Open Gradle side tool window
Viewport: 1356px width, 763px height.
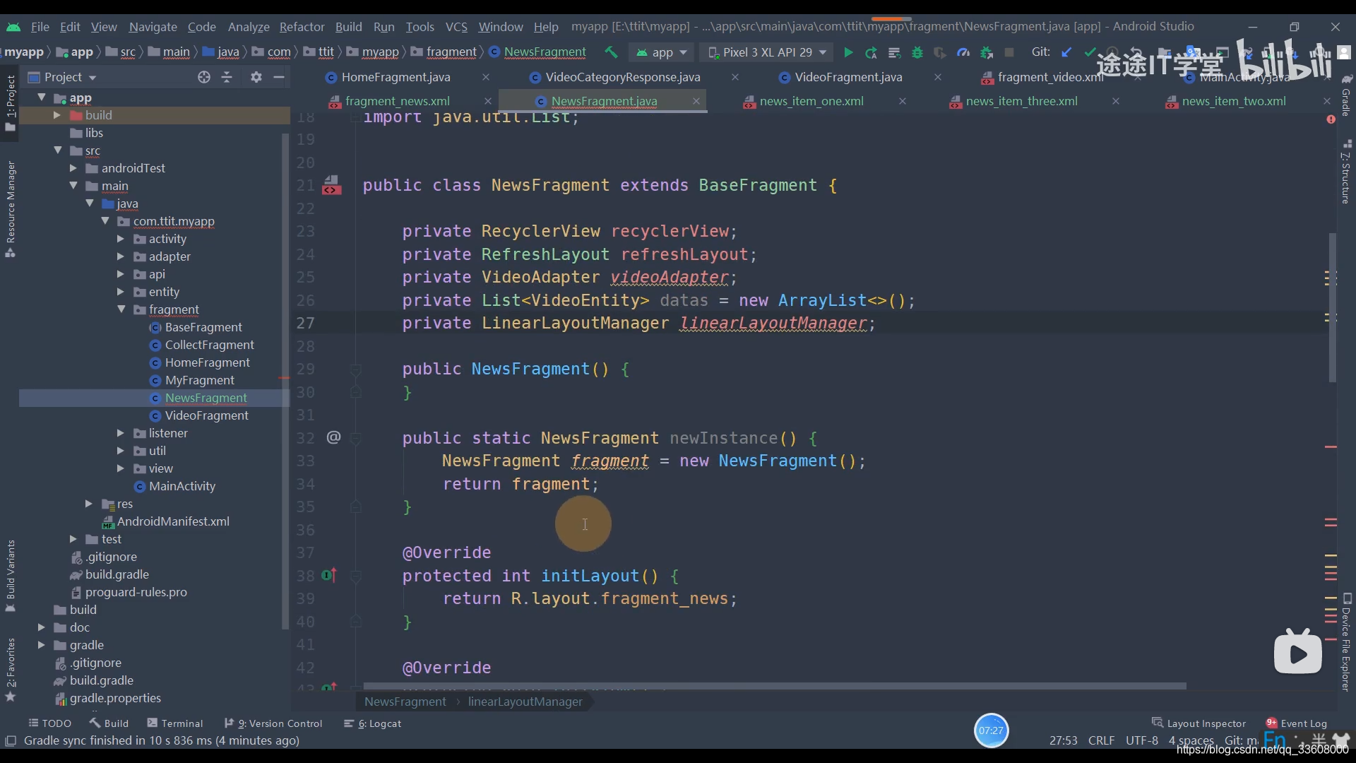click(1346, 95)
